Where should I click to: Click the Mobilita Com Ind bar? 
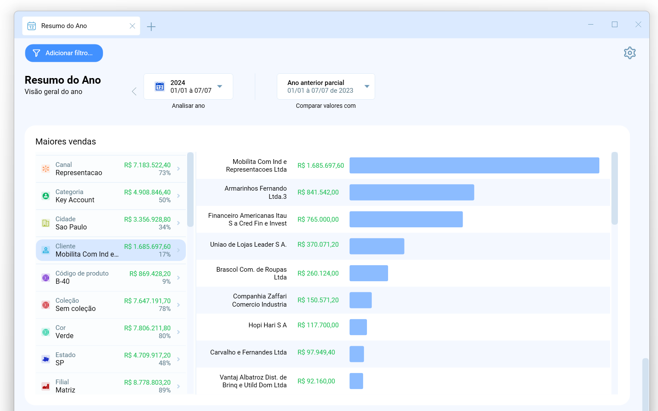[474, 166]
